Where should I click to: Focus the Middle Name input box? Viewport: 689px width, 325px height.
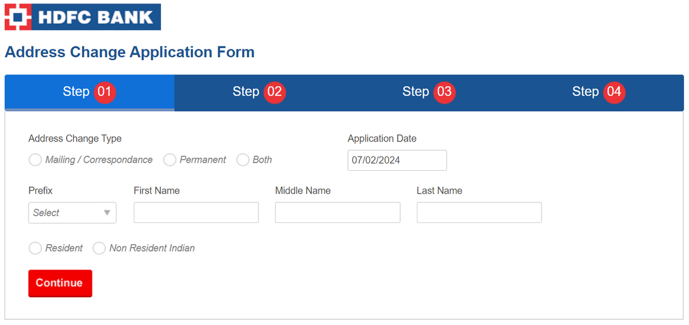point(337,213)
